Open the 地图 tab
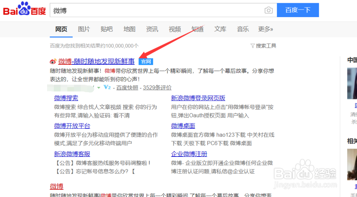Screen dimensions: 357x197 [129, 29]
